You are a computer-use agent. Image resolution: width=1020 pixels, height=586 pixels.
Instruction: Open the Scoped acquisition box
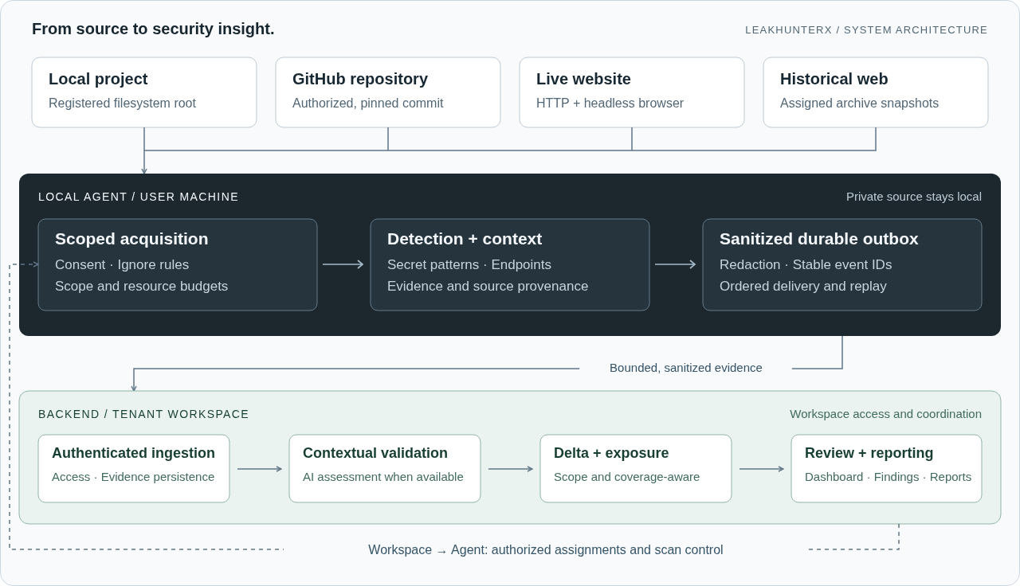tap(178, 264)
